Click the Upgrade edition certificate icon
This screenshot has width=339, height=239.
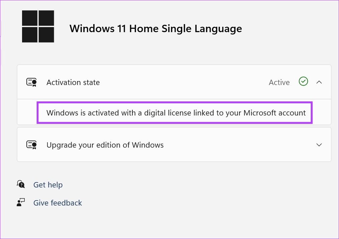[31, 145]
